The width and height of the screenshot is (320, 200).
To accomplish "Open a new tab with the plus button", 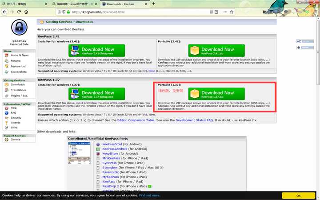I will coord(153,4).
